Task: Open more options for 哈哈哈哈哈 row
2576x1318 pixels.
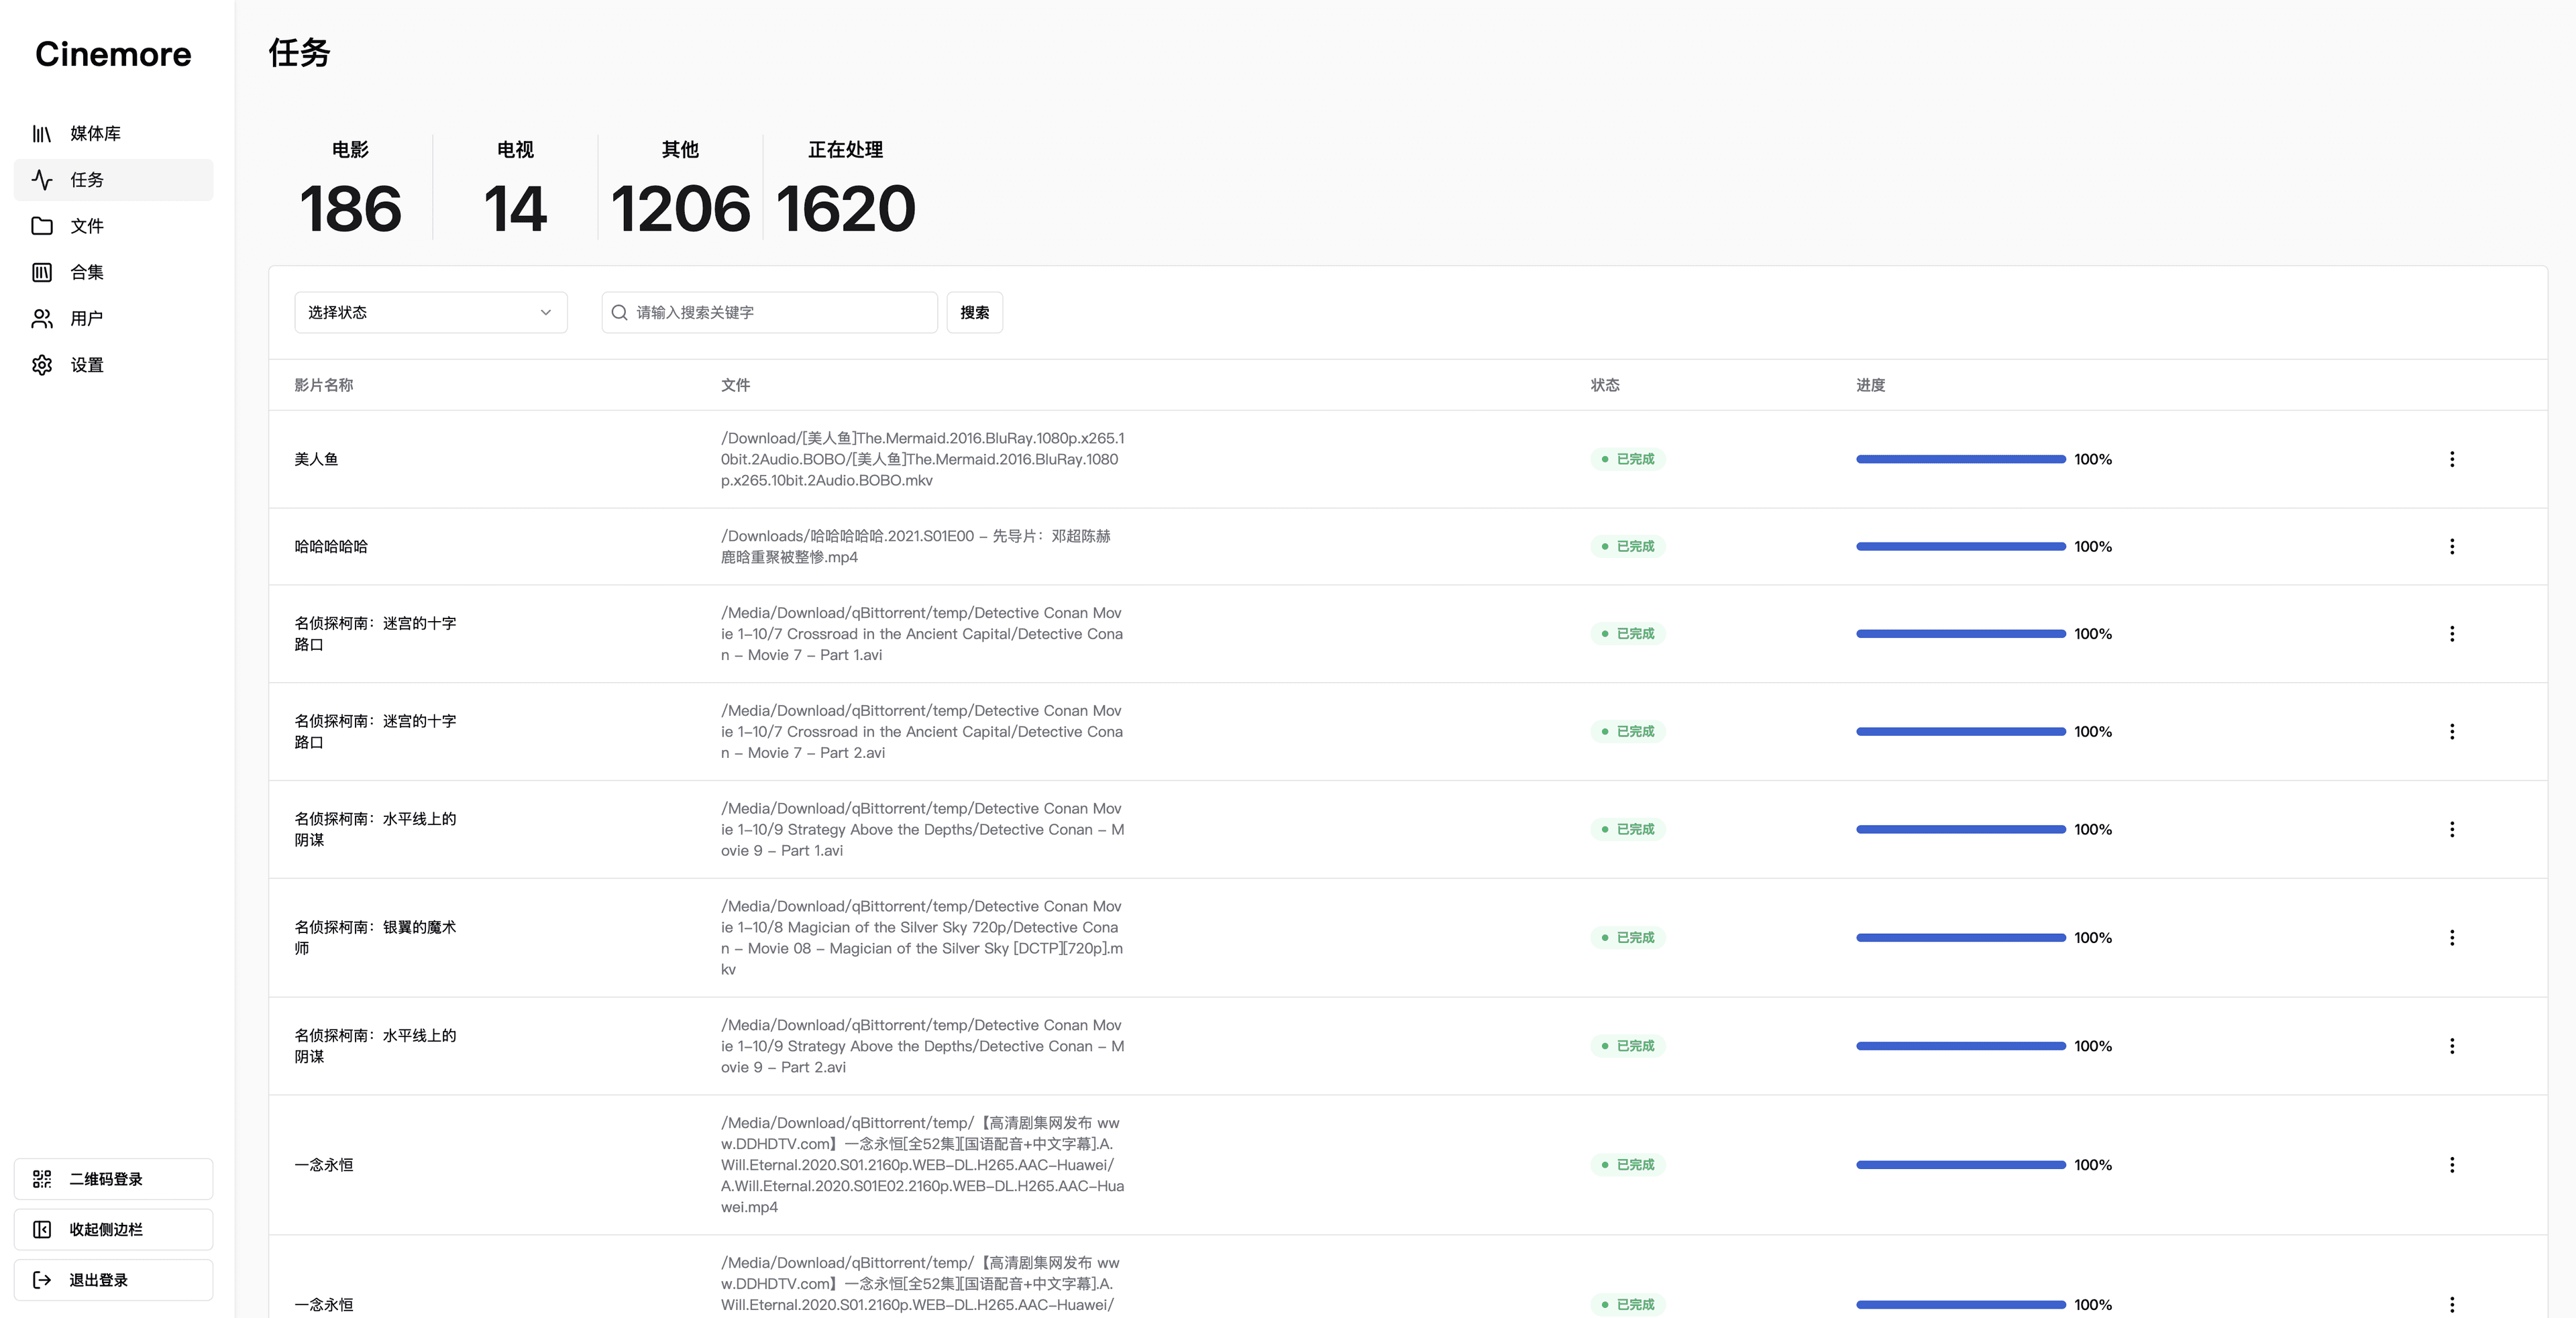Action: coord(2451,546)
